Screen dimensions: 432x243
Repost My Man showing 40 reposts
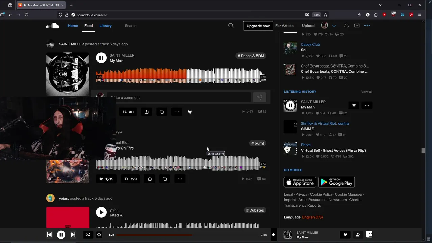[128, 112]
